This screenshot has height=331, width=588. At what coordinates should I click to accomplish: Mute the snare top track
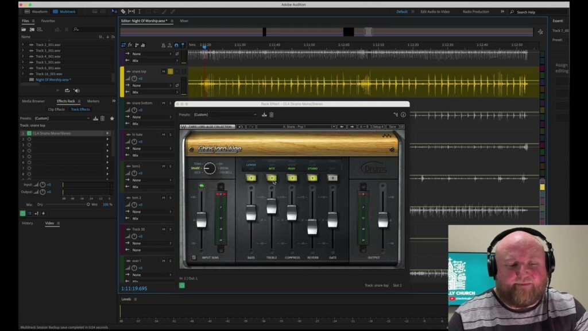[164, 71]
